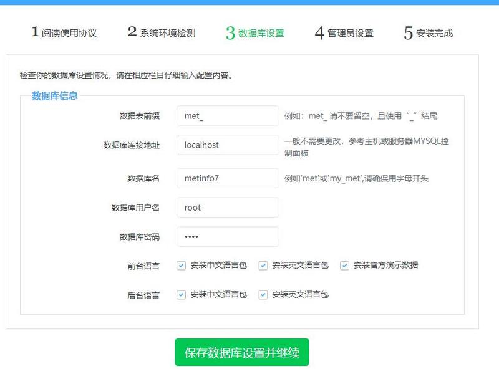Viewport: 499px width, 374px height.
Task: Toggle 安装官方演示数据 checkbox
Action: tap(344, 266)
